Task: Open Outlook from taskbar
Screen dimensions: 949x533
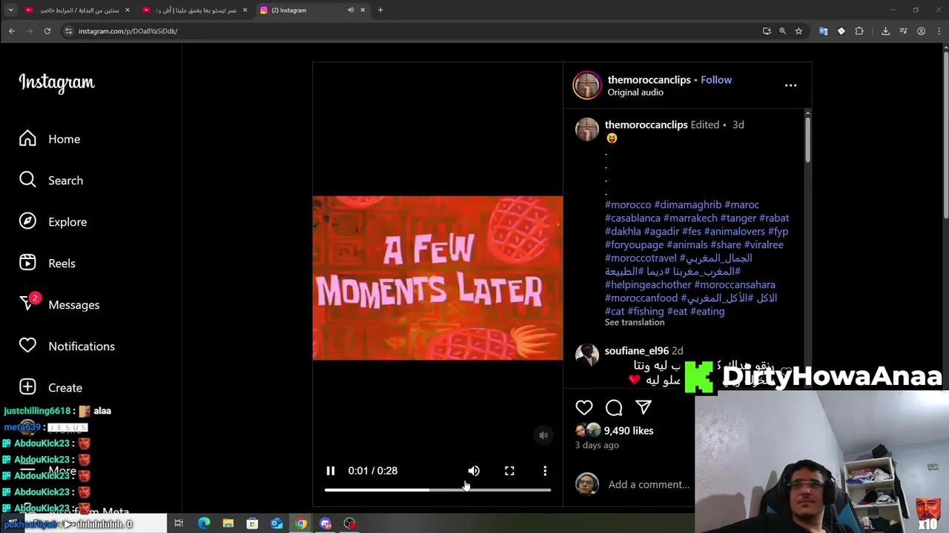Action: (x=277, y=523)
